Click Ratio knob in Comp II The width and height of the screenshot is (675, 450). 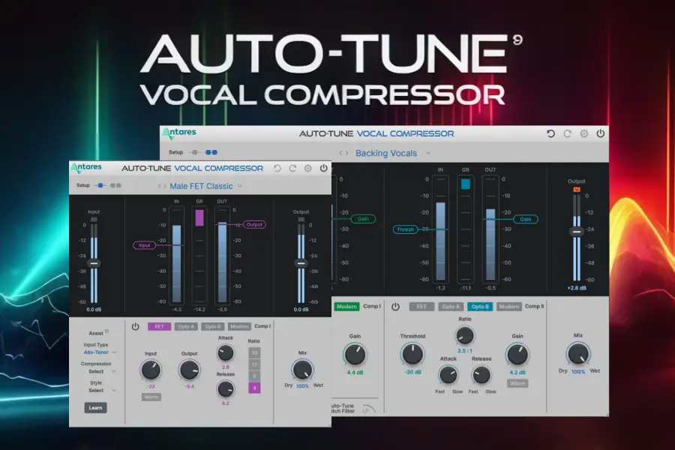464,335
